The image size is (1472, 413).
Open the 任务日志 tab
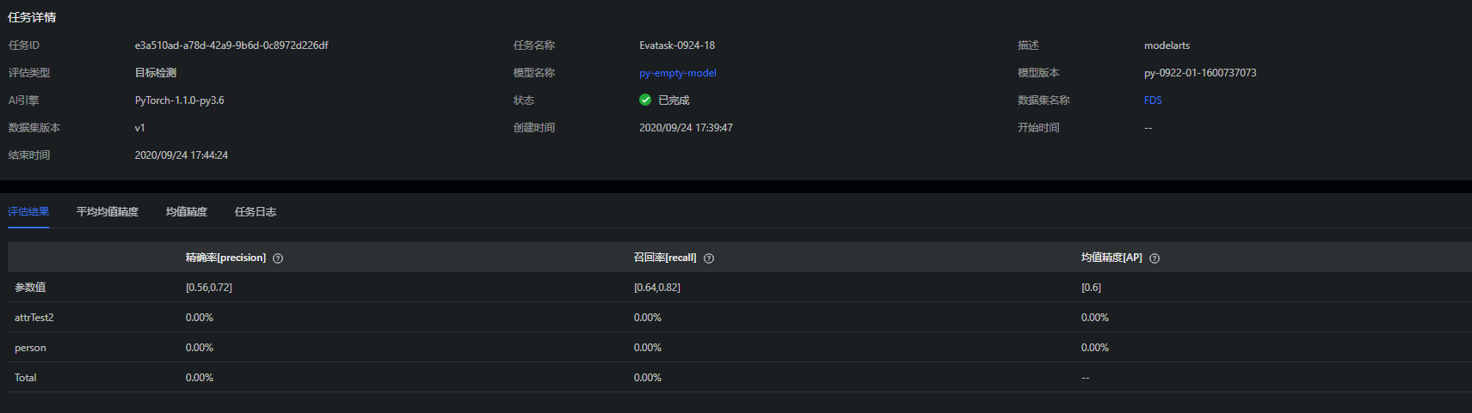(256, 212)
